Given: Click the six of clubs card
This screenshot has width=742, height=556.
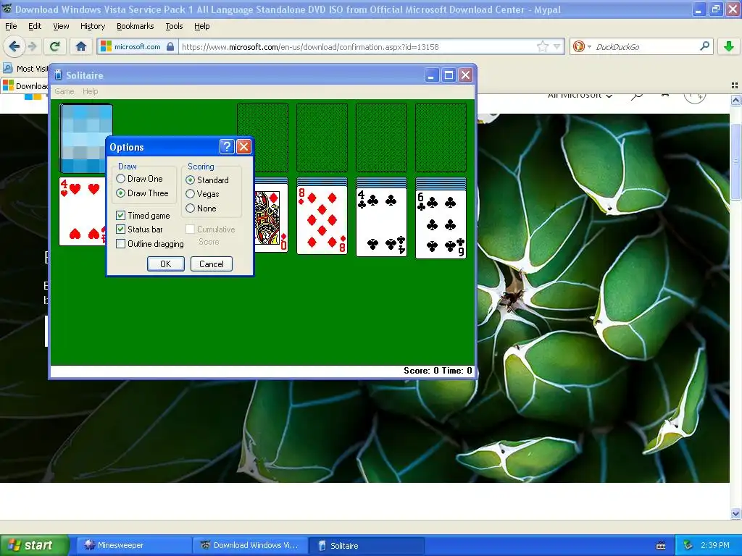Looking at the screenshot, I should click(441, 224).
